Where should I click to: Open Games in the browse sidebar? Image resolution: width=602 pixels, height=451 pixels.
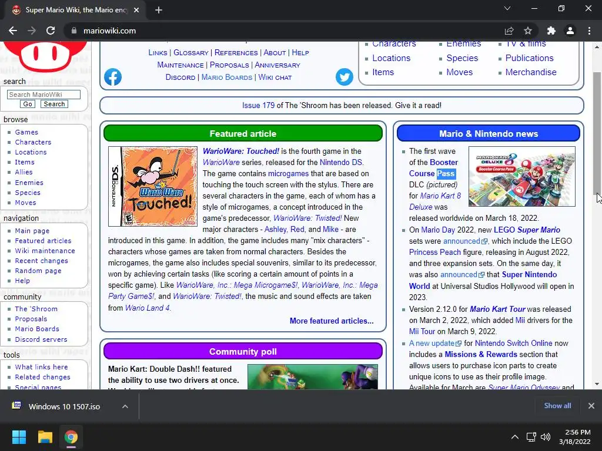click(x=26, y=132)
